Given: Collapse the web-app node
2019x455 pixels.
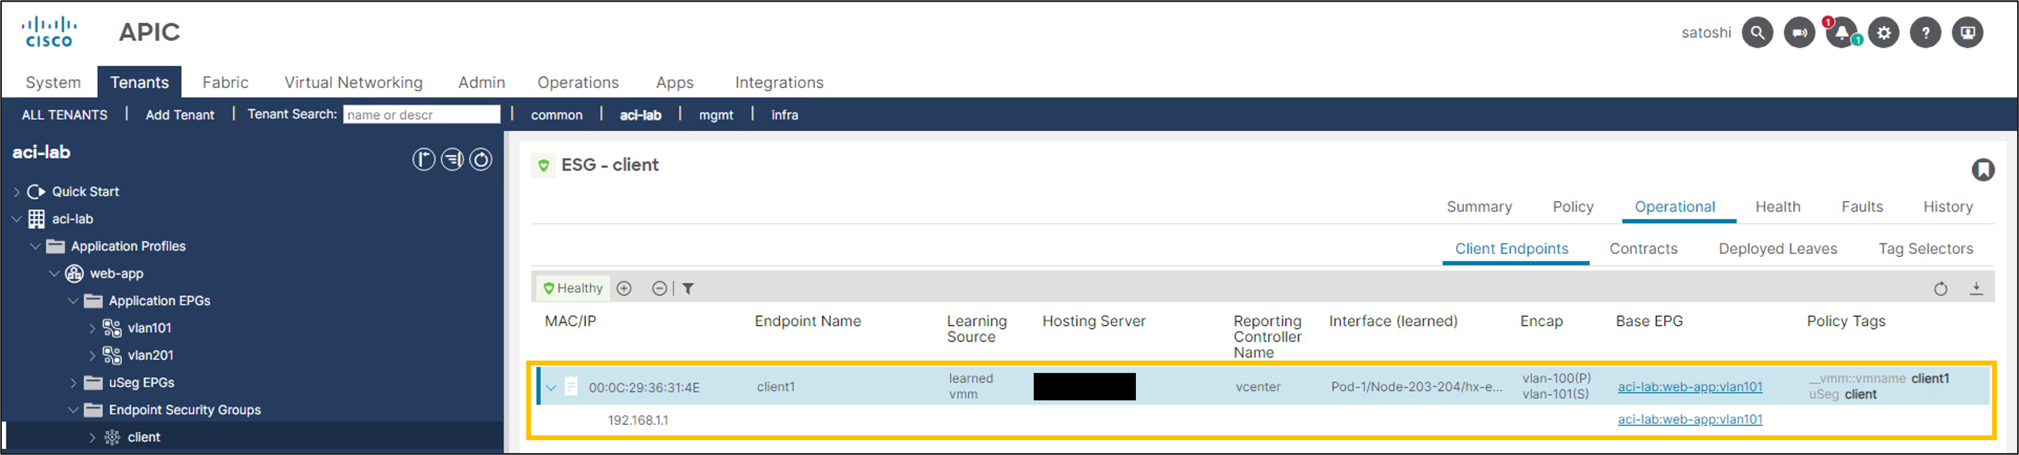Looking at the screenshot, I should (54, 273).
